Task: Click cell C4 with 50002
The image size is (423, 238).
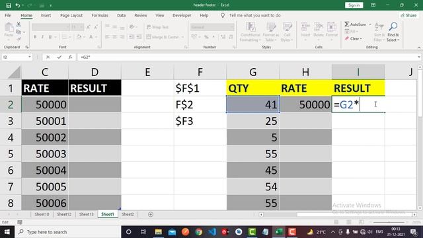Action: (x=45, y=138)
